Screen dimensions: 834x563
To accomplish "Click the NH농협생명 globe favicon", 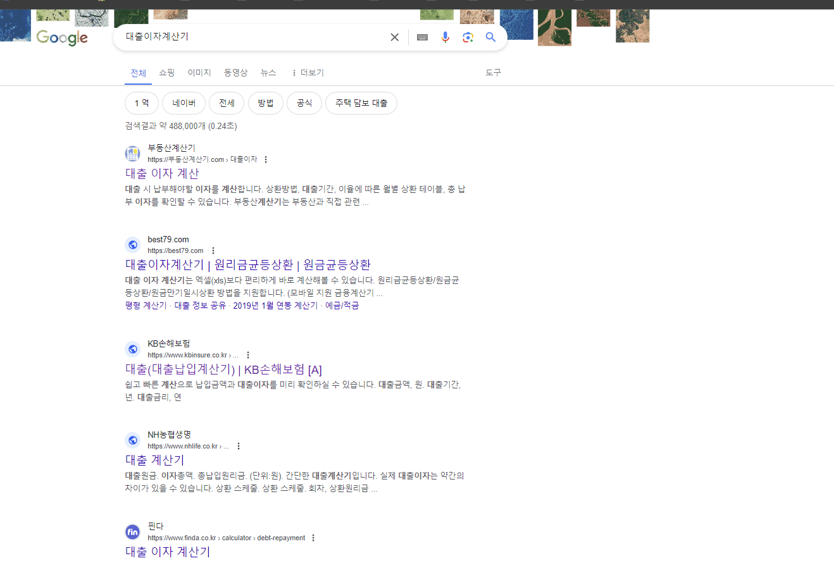I will point(132,440).
